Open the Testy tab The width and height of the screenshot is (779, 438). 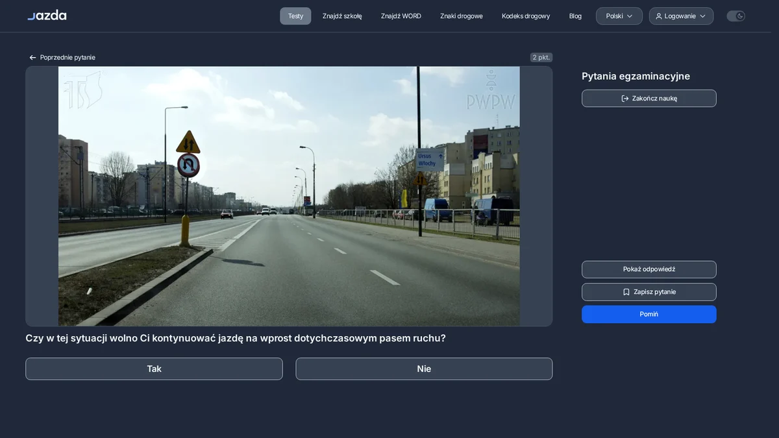click(295, 16)
